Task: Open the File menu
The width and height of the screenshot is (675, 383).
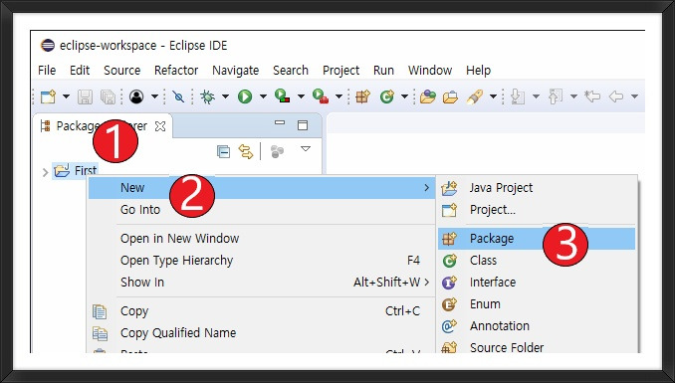Action: pyautogui.click(x=47, y=71)
